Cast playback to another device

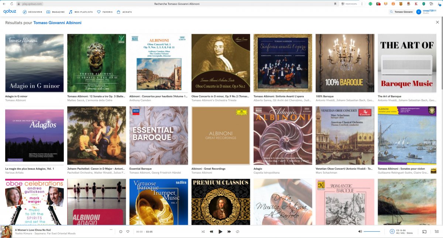tap(425, 232)
